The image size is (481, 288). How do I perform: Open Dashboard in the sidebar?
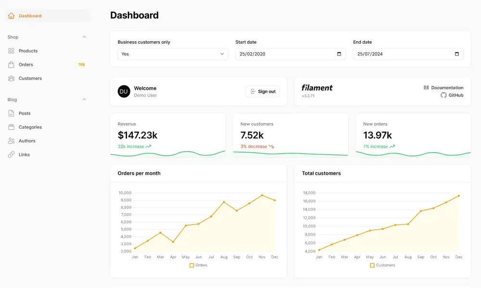coord(48,16)
